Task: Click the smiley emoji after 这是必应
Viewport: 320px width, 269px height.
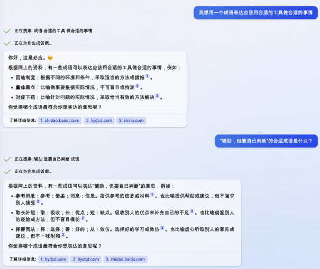Action: click(x=50, y=58)
